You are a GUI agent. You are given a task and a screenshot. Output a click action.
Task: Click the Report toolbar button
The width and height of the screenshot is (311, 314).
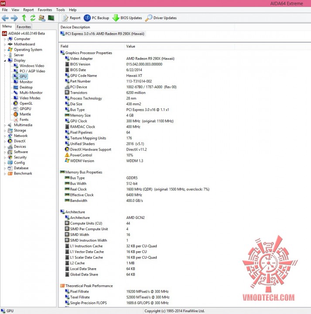point(71,18)
